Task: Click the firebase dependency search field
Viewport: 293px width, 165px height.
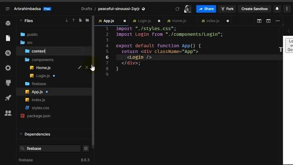Action: coord(50,148)
